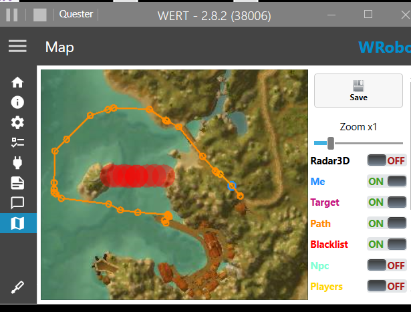
Task: Select the Map sidebar icon
Action: click(17, 223)
